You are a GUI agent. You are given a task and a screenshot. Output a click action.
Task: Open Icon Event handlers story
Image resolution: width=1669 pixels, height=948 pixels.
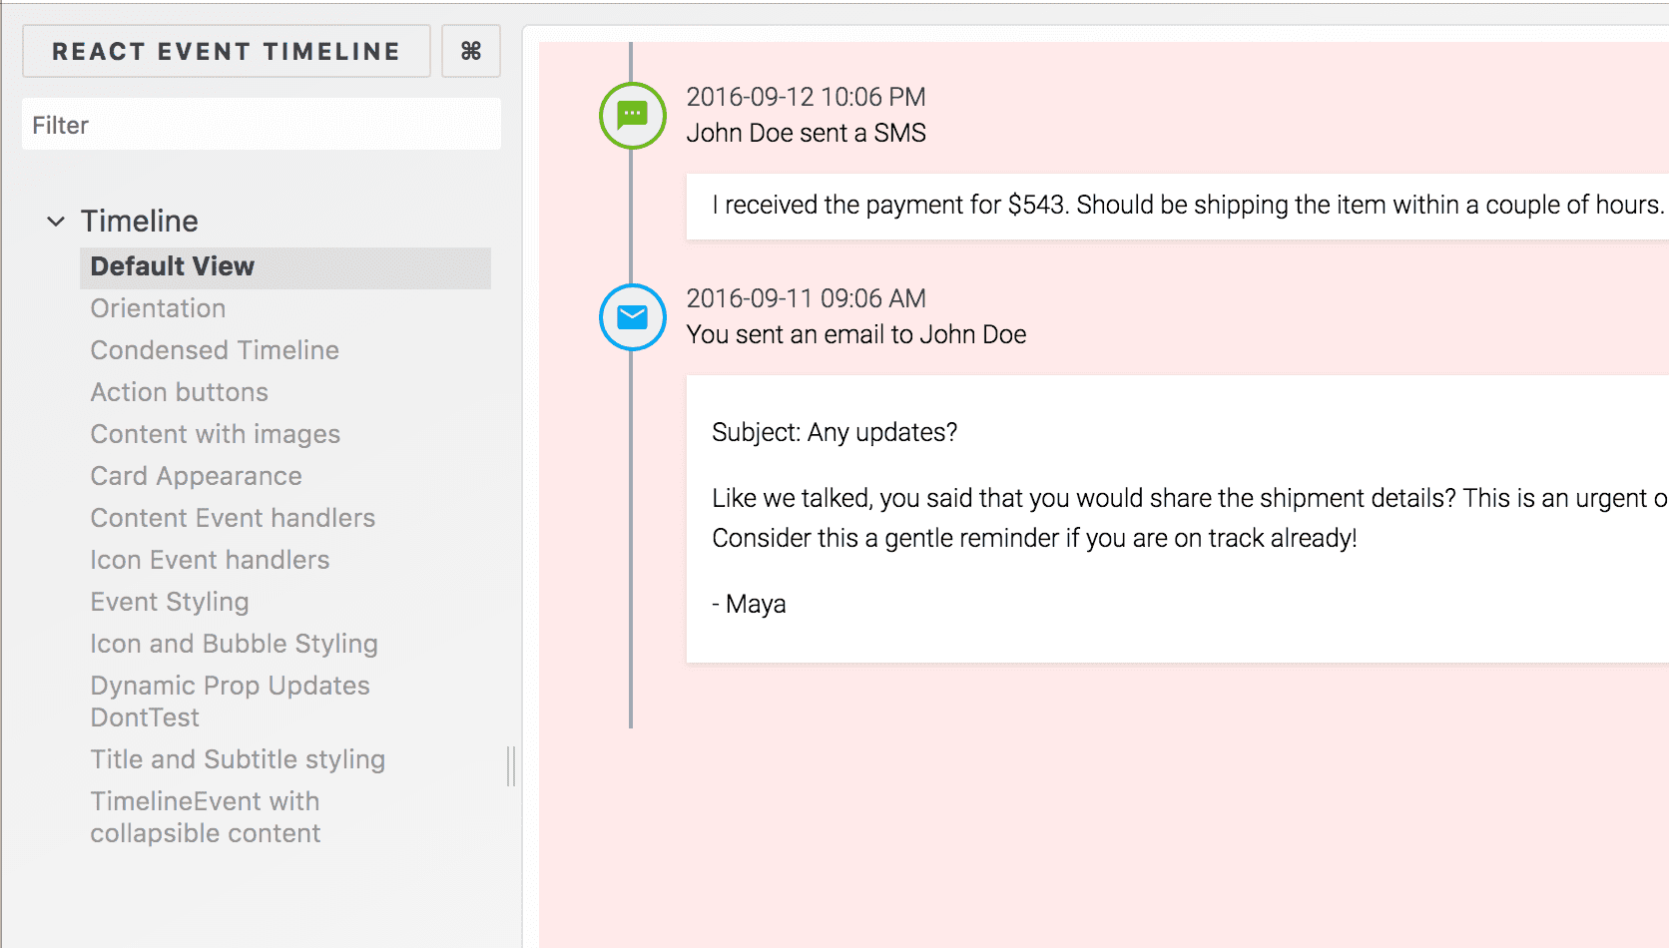click(x=210, y=560)
